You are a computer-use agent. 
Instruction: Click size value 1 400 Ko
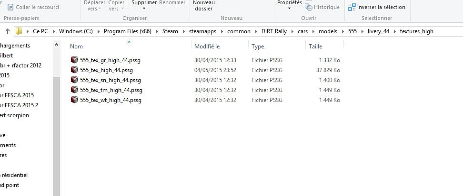pos(330,80)
